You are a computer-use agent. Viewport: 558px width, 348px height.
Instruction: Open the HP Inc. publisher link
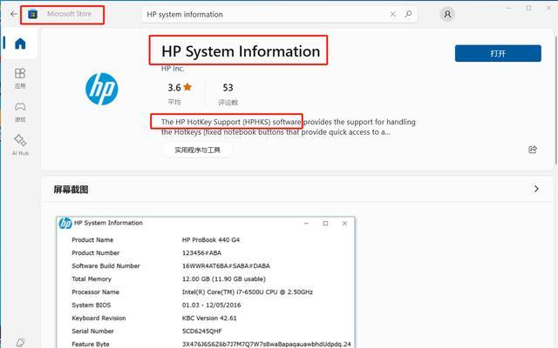(x=173, y=69)
